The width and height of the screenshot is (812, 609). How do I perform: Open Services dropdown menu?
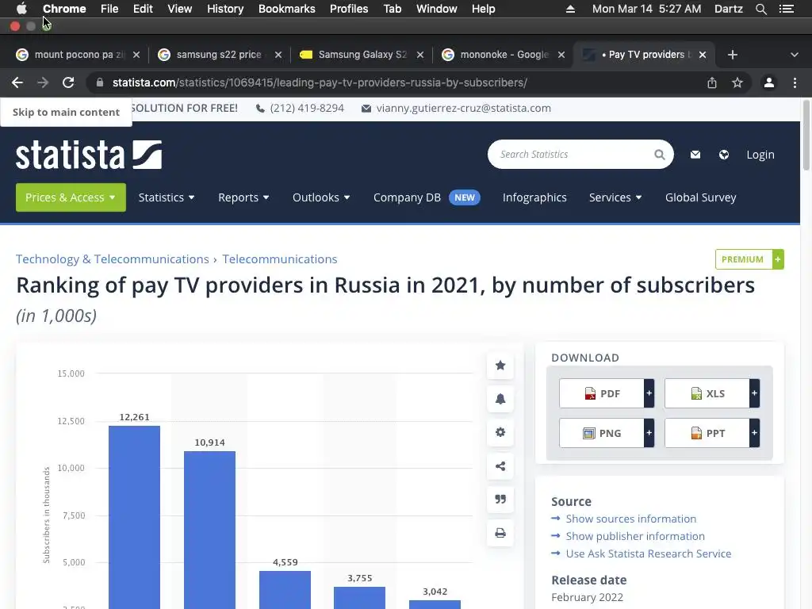[x=615, y=197]
